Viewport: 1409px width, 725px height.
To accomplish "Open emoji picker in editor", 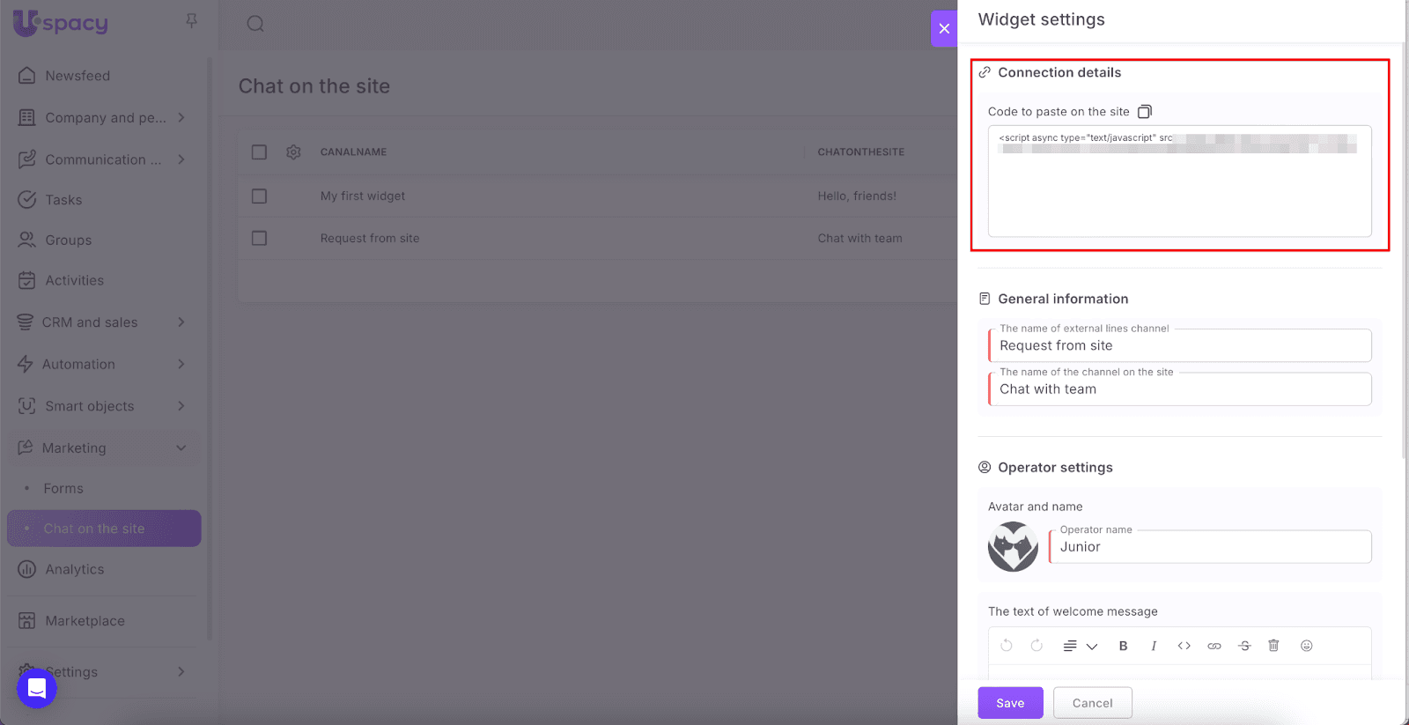I will (x=1307, y=646).
